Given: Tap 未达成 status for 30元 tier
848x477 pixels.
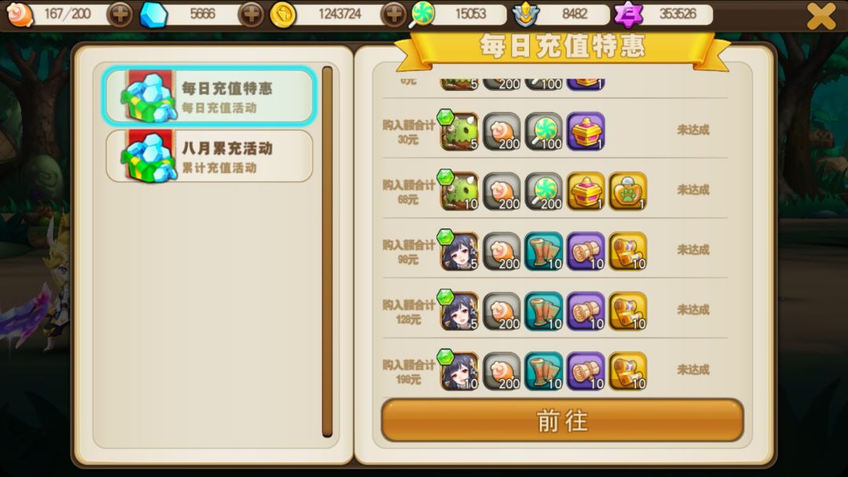Looking at the screenshot, I should 693,129.
